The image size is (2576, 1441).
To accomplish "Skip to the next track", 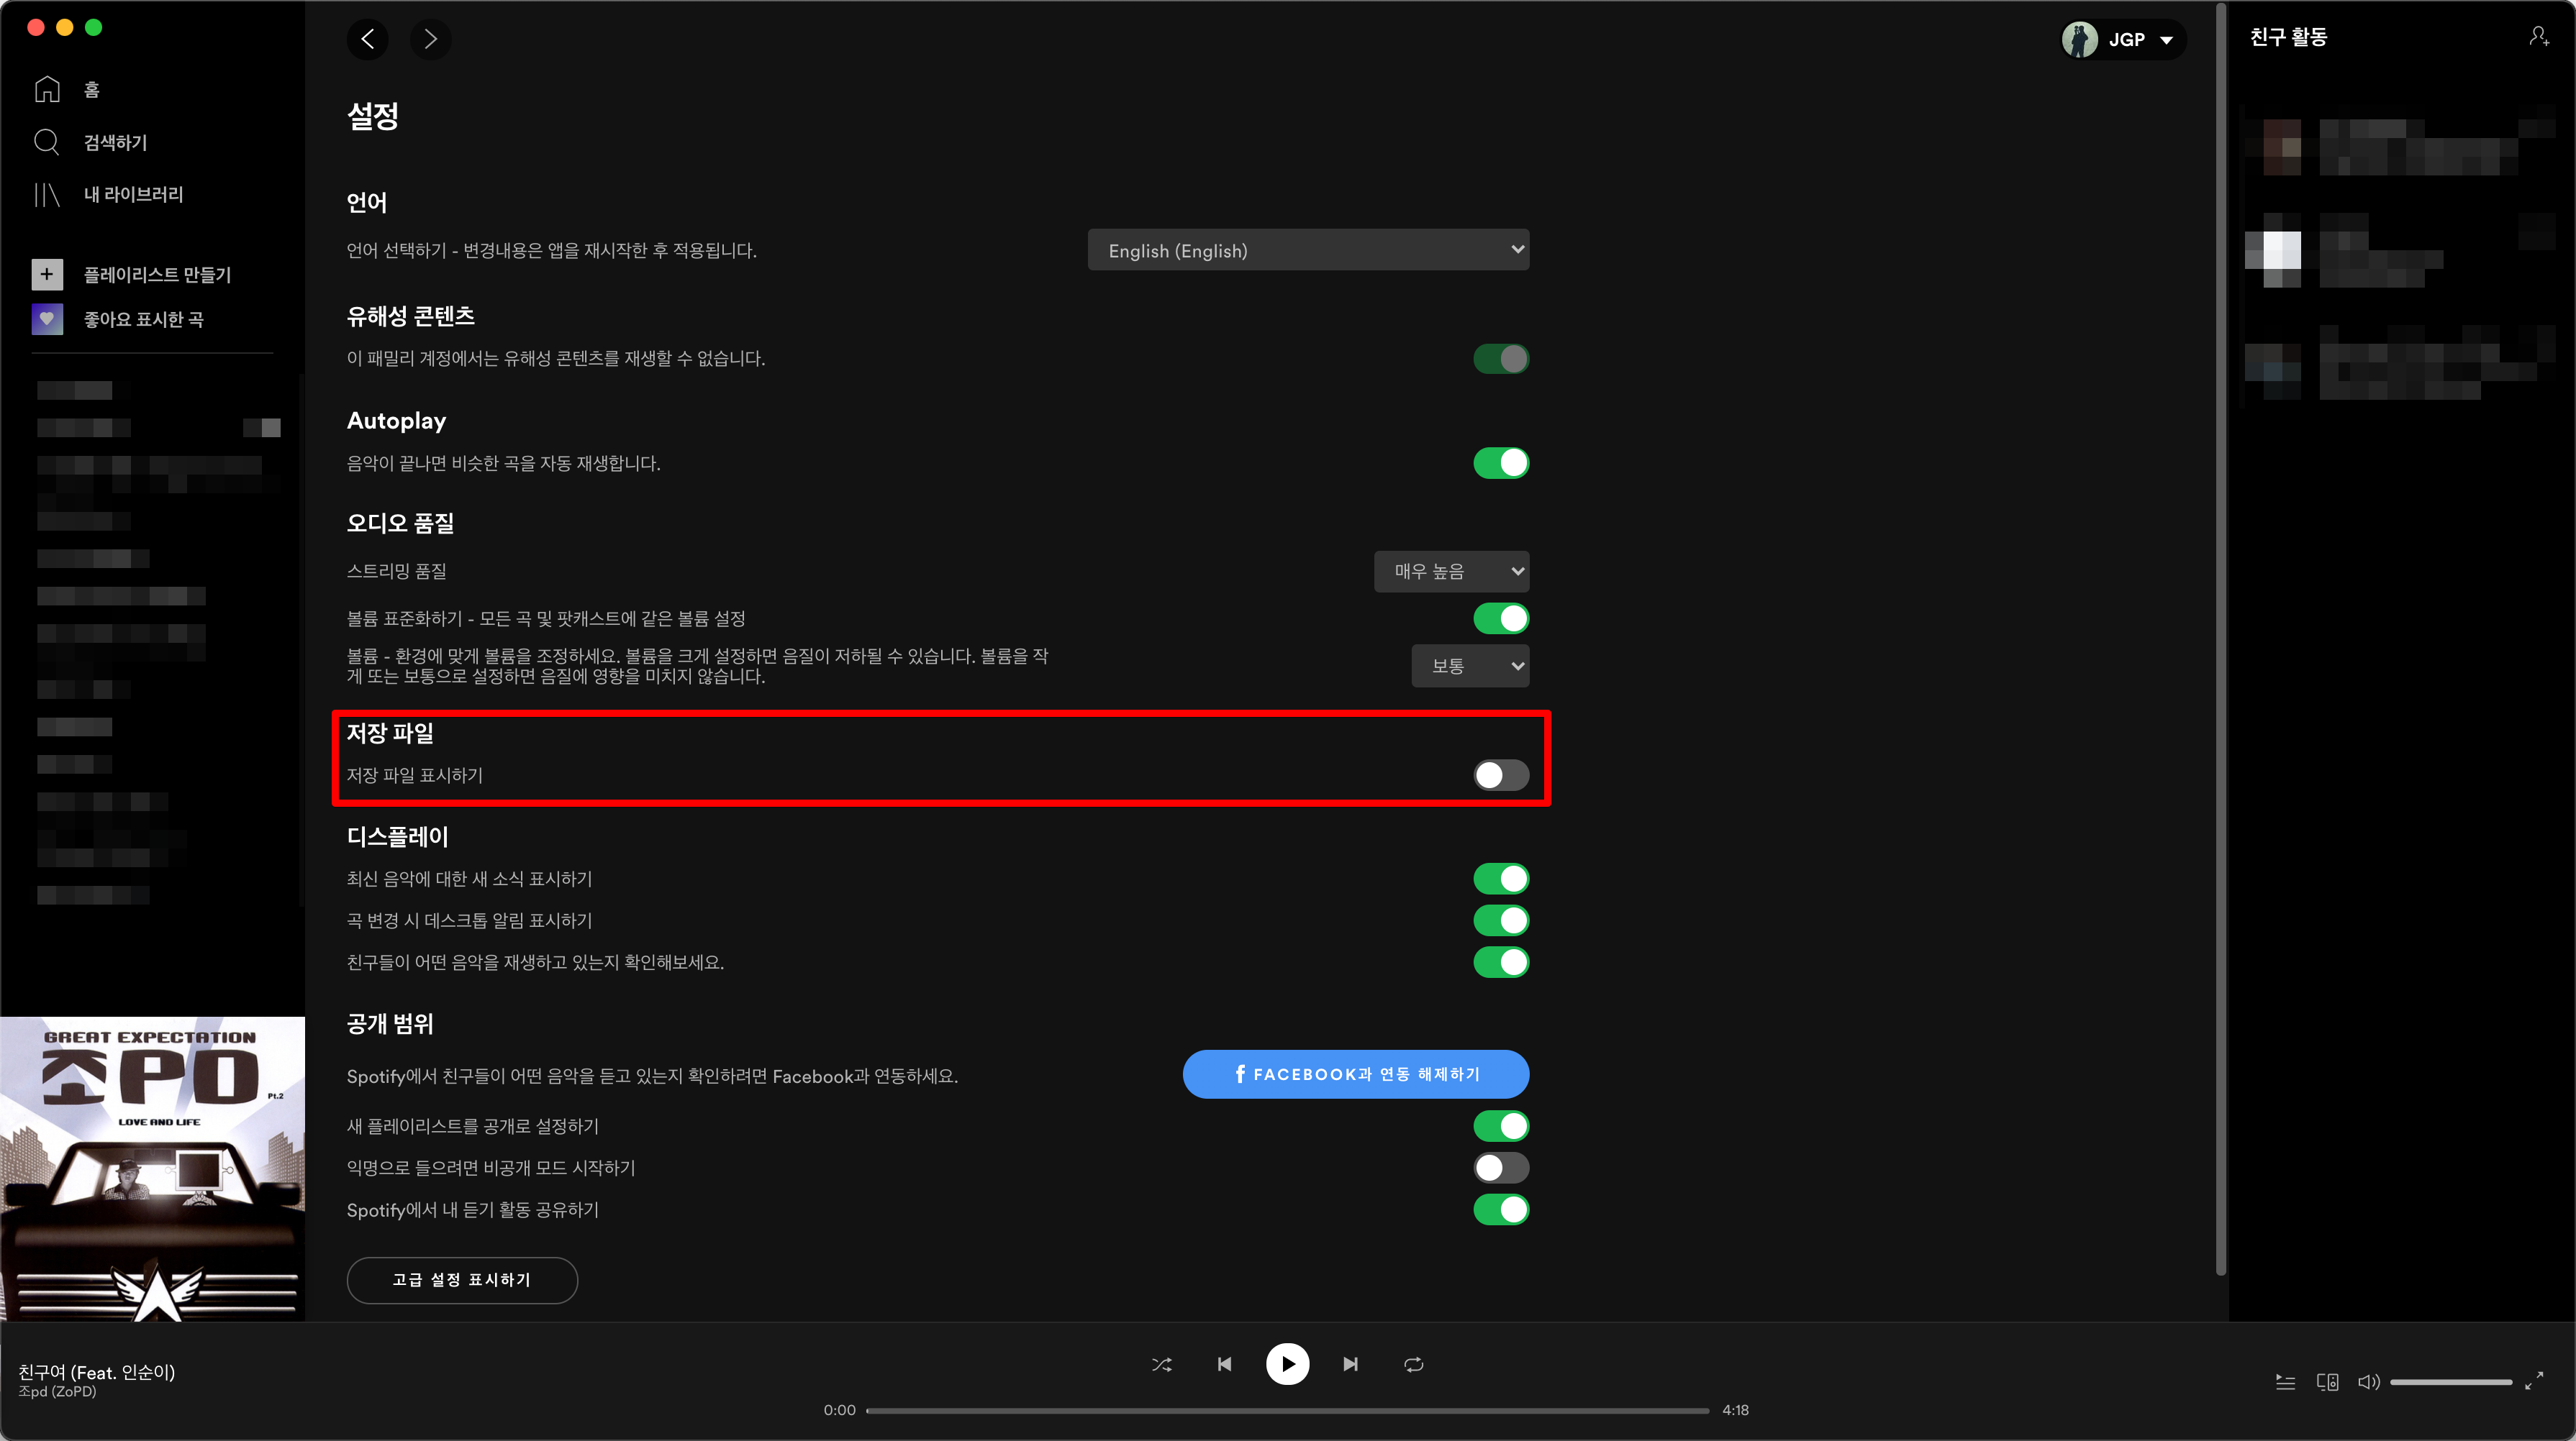I will tap(1350, 1364).
